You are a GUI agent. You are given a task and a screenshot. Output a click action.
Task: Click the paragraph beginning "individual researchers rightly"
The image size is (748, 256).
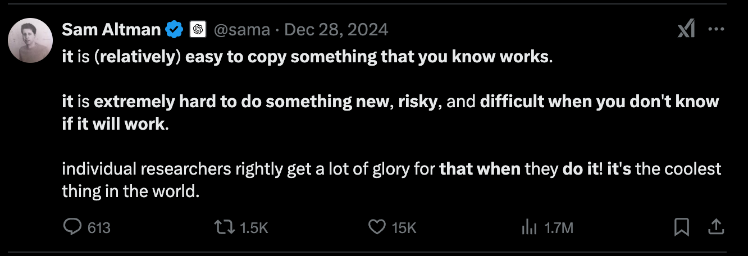(x=391, y=180)
